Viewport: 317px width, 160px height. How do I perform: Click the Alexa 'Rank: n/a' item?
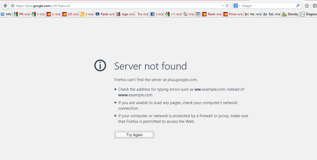(105, 14)
